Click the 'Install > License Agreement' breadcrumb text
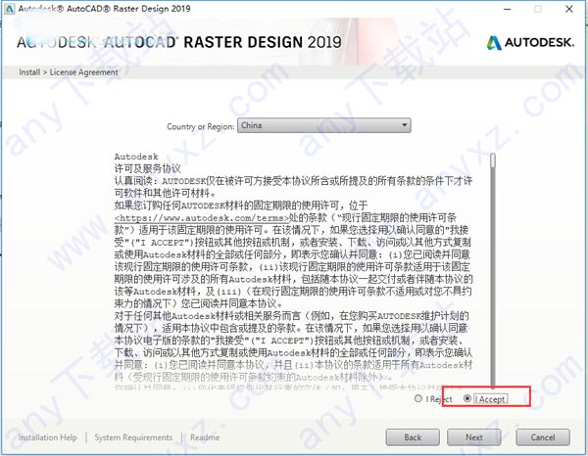This screenshot has width=588, height=456. coord(69,72)
